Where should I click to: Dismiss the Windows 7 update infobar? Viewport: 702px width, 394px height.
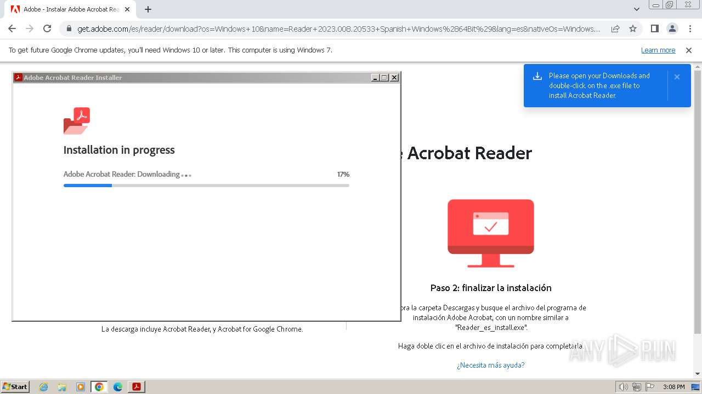point(689,50)
